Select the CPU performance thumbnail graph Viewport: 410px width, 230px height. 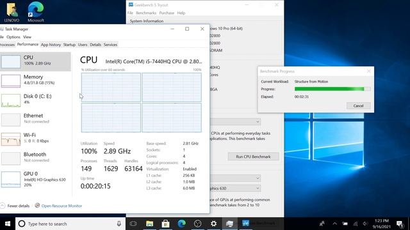click(11, 61)
